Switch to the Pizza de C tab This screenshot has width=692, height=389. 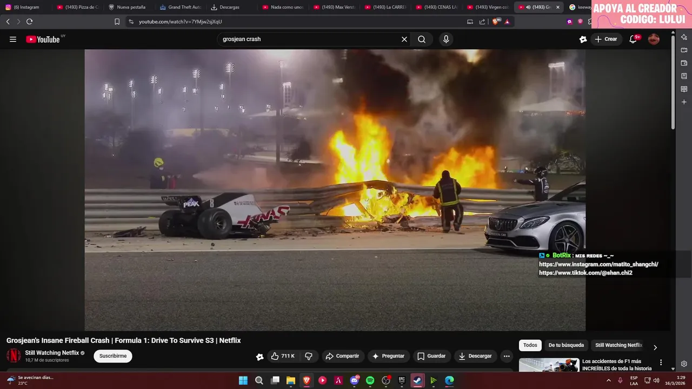(78, 7)
